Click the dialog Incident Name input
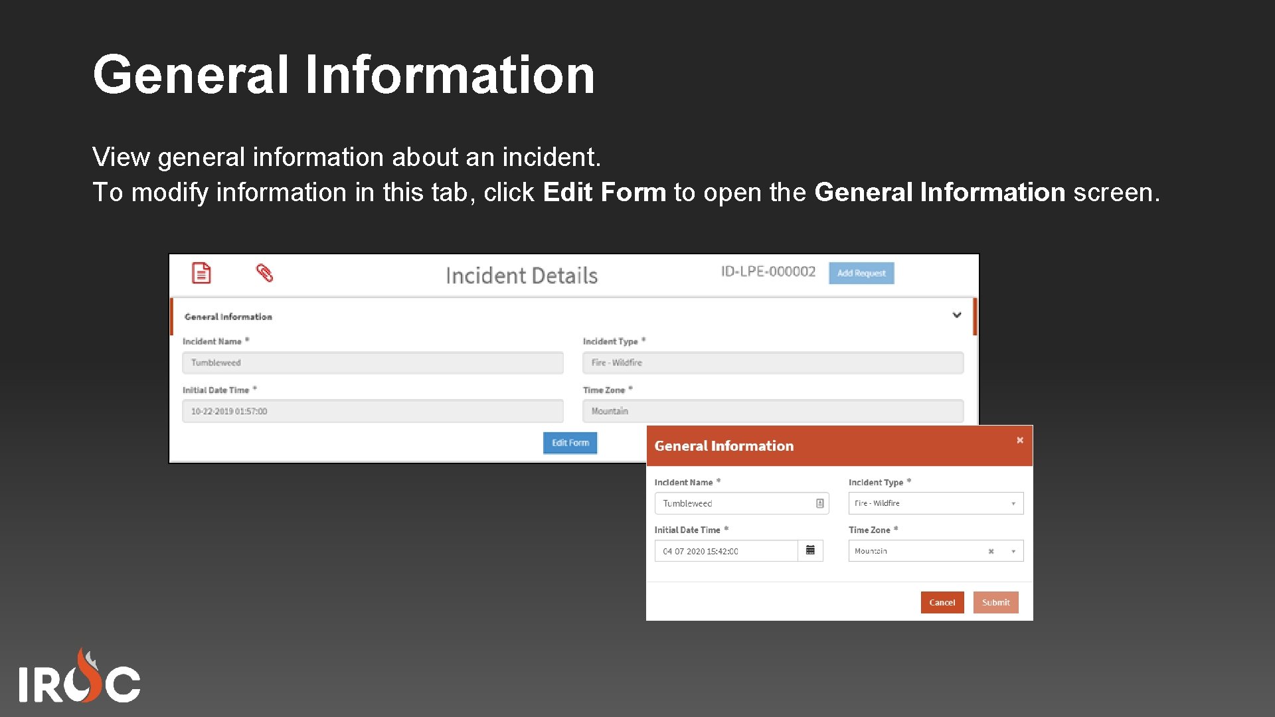 pos(734,503)
